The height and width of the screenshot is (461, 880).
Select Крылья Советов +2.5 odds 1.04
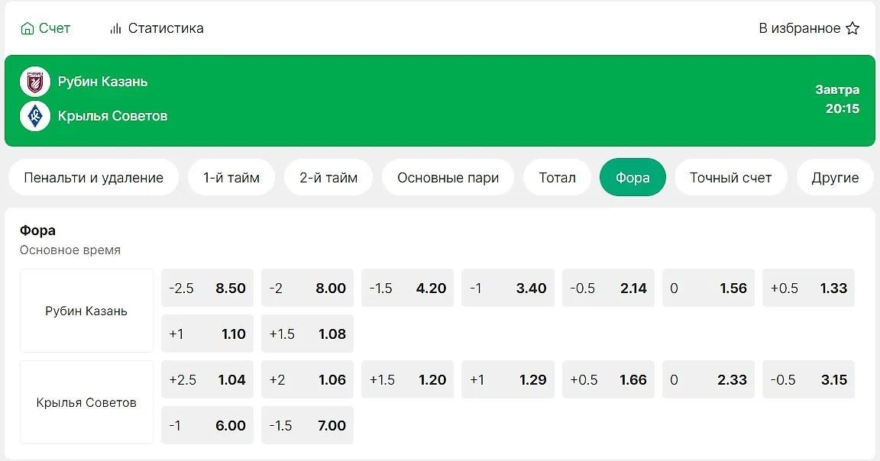pyautogui.click(x=207, y=379)
